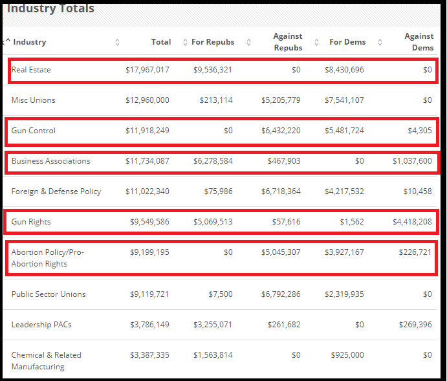Select the Misc Unions industry name
Image resolution: width=447 pixels, height=381 pixels.
34,100
